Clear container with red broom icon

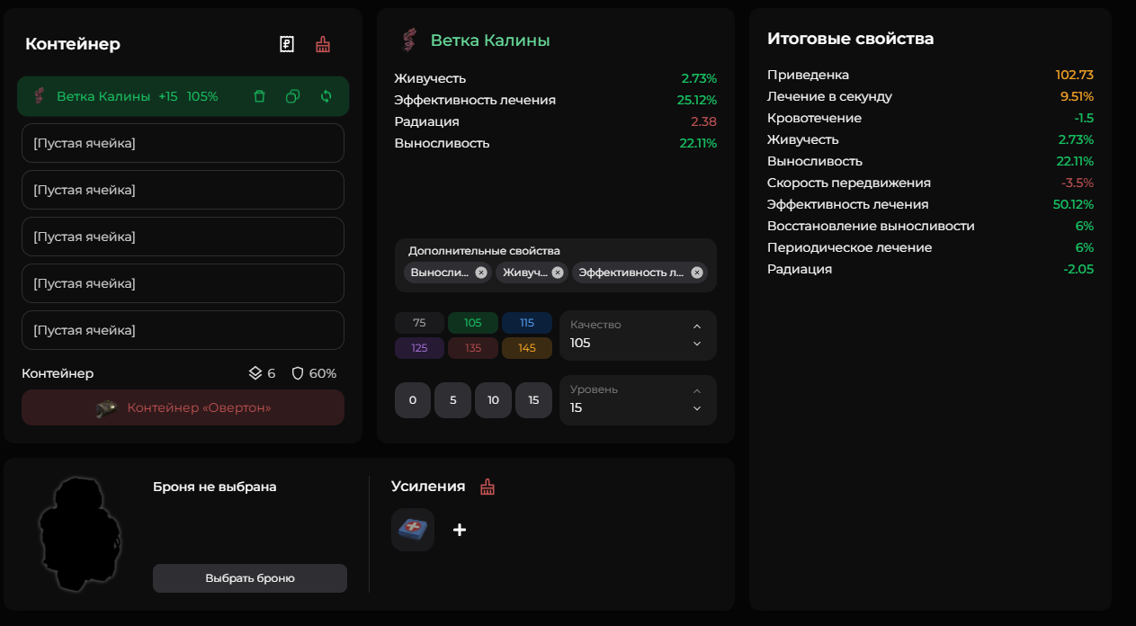click(x=323, y=44)
